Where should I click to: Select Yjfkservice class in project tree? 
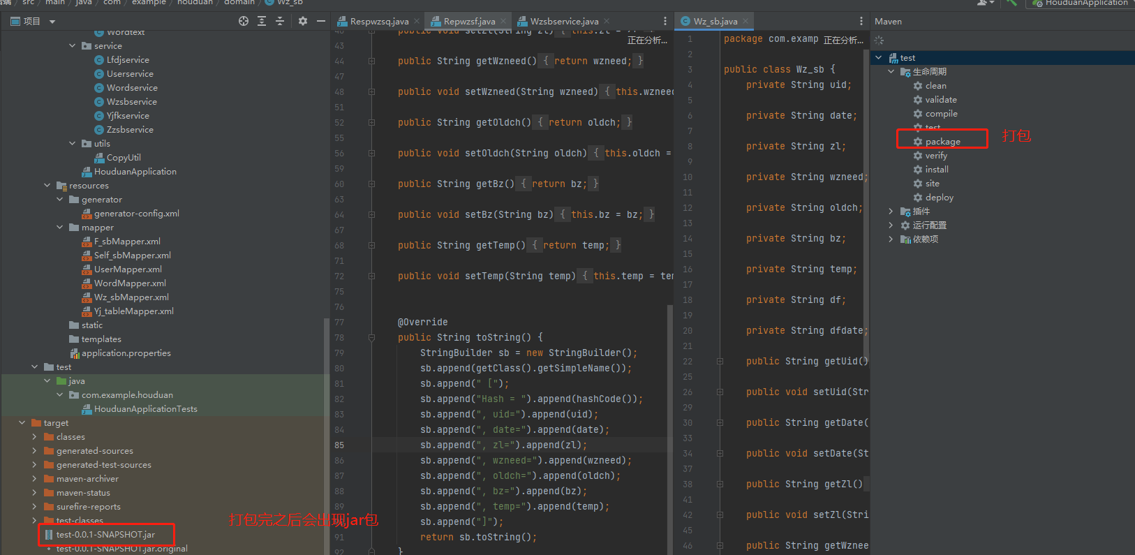pyautogui.click(x=121, y=116)
